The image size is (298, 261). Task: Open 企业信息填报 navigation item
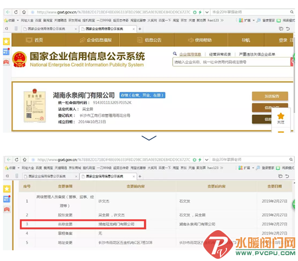(x=95, y=40)
